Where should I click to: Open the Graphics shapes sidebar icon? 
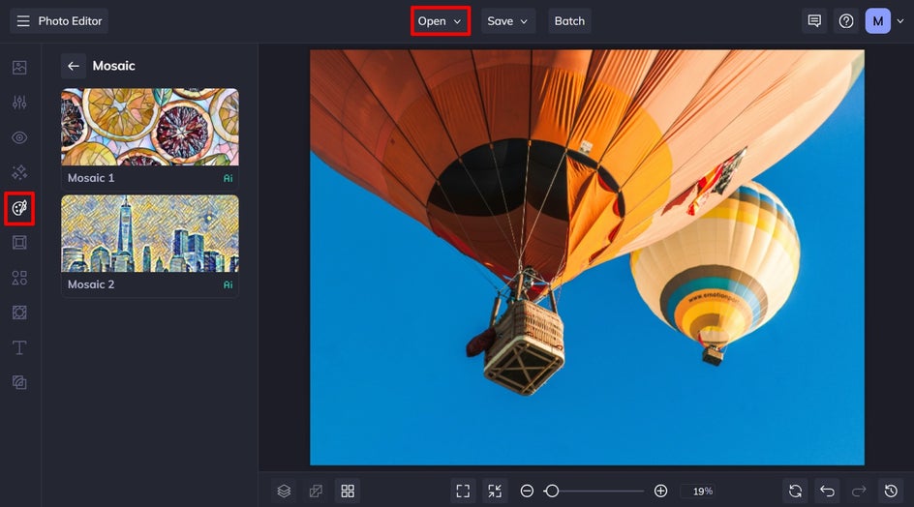tap(19, 278)
